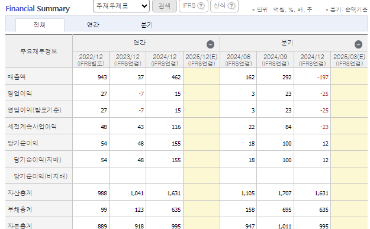Select the 자산총계 row label

(x=20, y=193)
